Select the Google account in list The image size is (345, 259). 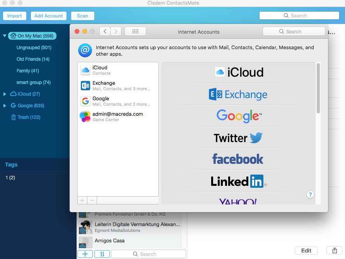coord(118,101)
